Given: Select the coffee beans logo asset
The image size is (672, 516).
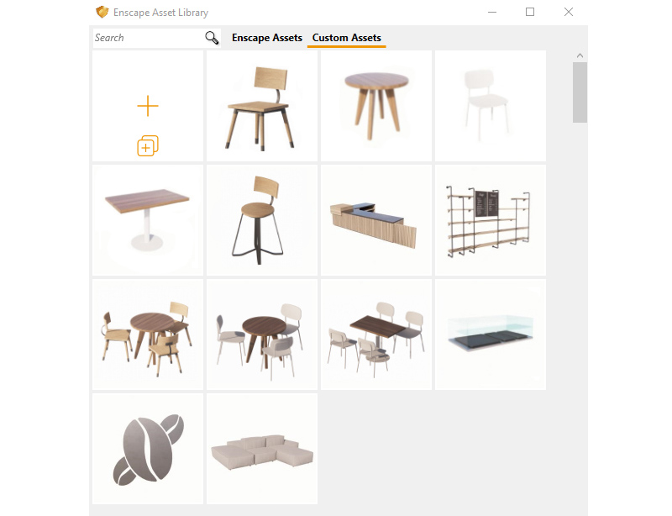Looking at the screenshot, I should coord(147,448).
